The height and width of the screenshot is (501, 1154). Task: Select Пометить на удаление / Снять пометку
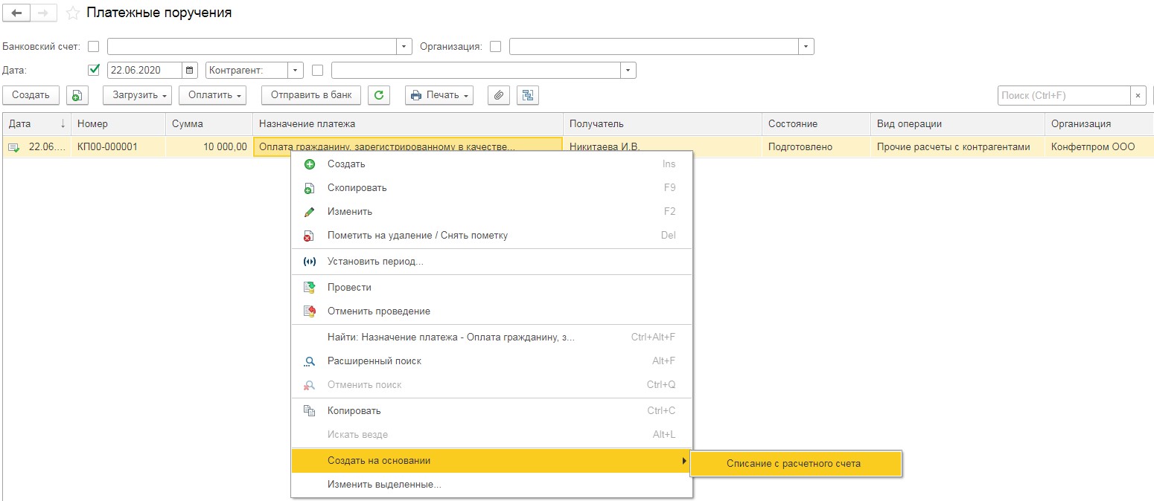pyautogui.click(x=491, y=235)
